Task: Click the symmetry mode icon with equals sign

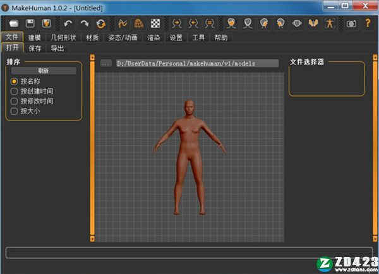Action: click(x=210, y=24)
